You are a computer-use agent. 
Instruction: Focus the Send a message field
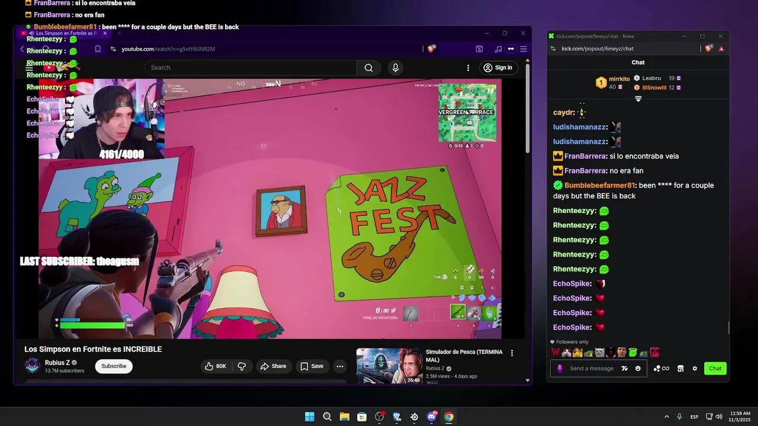click(x=592, y=369)
